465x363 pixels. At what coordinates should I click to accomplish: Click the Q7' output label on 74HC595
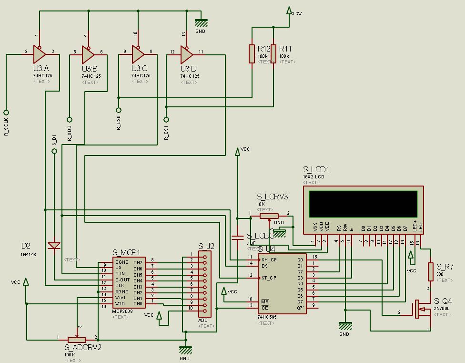(300, 308)
